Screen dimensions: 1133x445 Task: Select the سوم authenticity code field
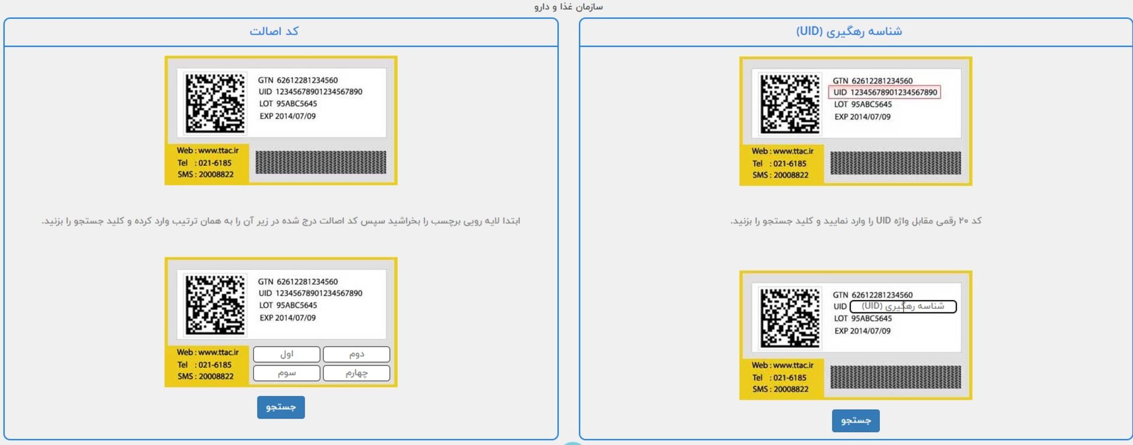tap(286, 373)
